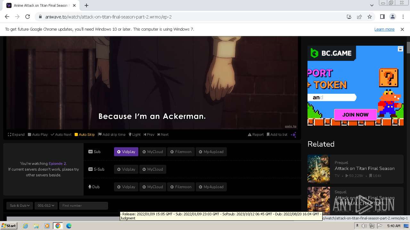Toggle the Light mode bulb
The width and height of the screenshot is (410, 230).
pos(135,134)
